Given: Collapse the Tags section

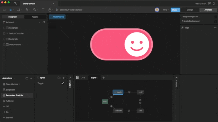Looking at the screenshot, I should [x=182, y=28].
